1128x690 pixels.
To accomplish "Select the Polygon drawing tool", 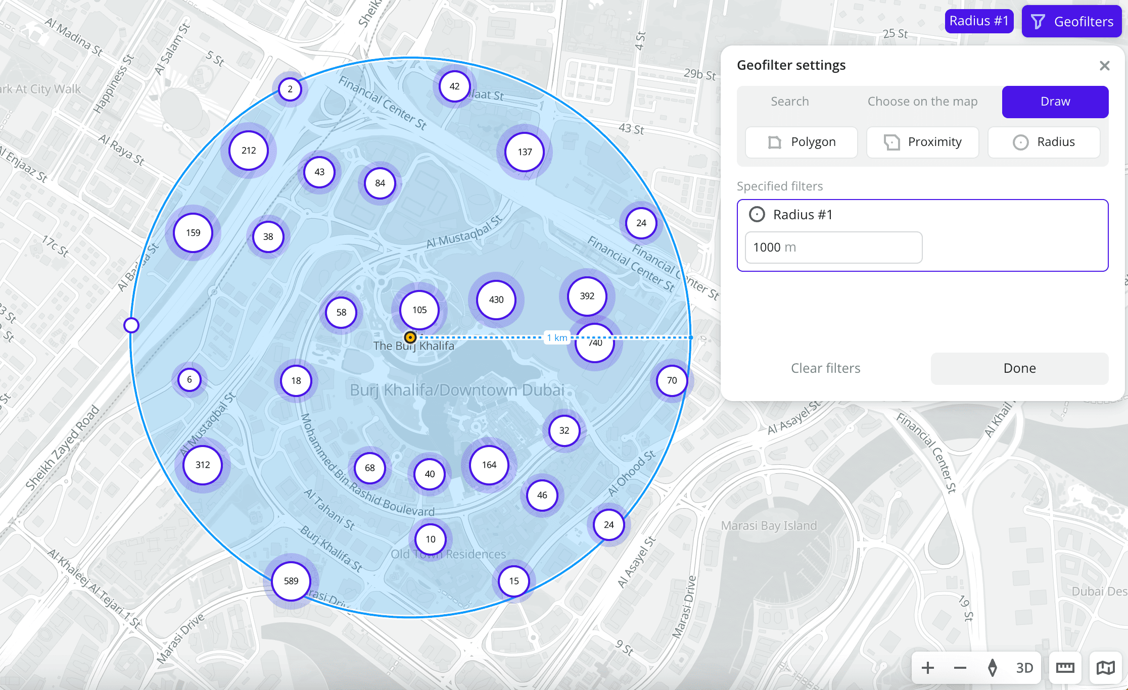I will (x=802, y=142).
